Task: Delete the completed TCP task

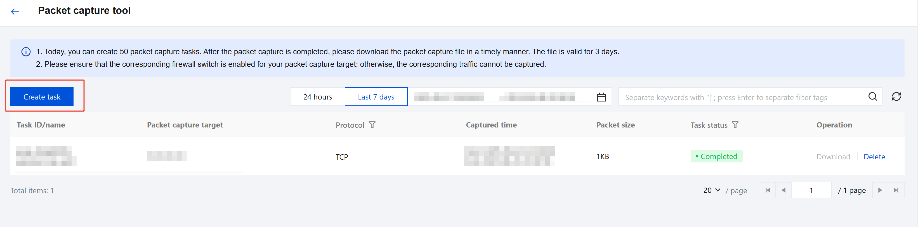Action: [x=874, y=157]
